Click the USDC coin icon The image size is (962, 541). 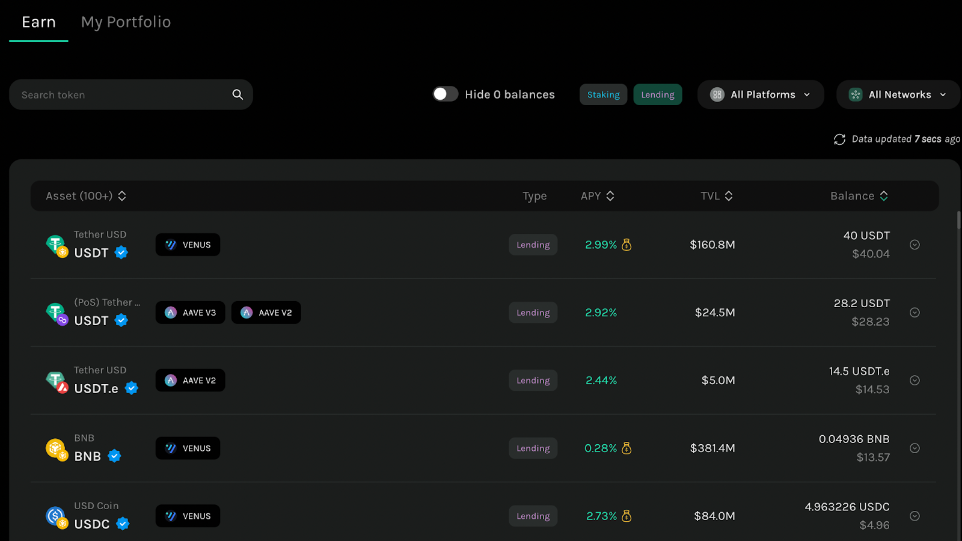(x=57, y=517)
